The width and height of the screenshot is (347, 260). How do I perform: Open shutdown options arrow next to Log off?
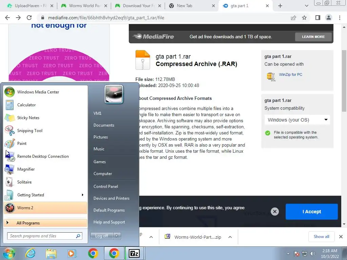[117, 236]
